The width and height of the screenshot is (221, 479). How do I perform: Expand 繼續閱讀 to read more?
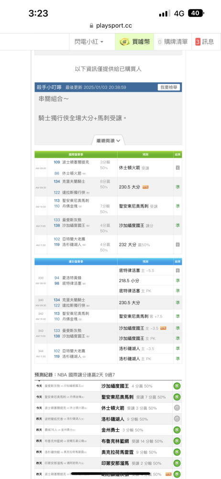(x=109, y=140)
